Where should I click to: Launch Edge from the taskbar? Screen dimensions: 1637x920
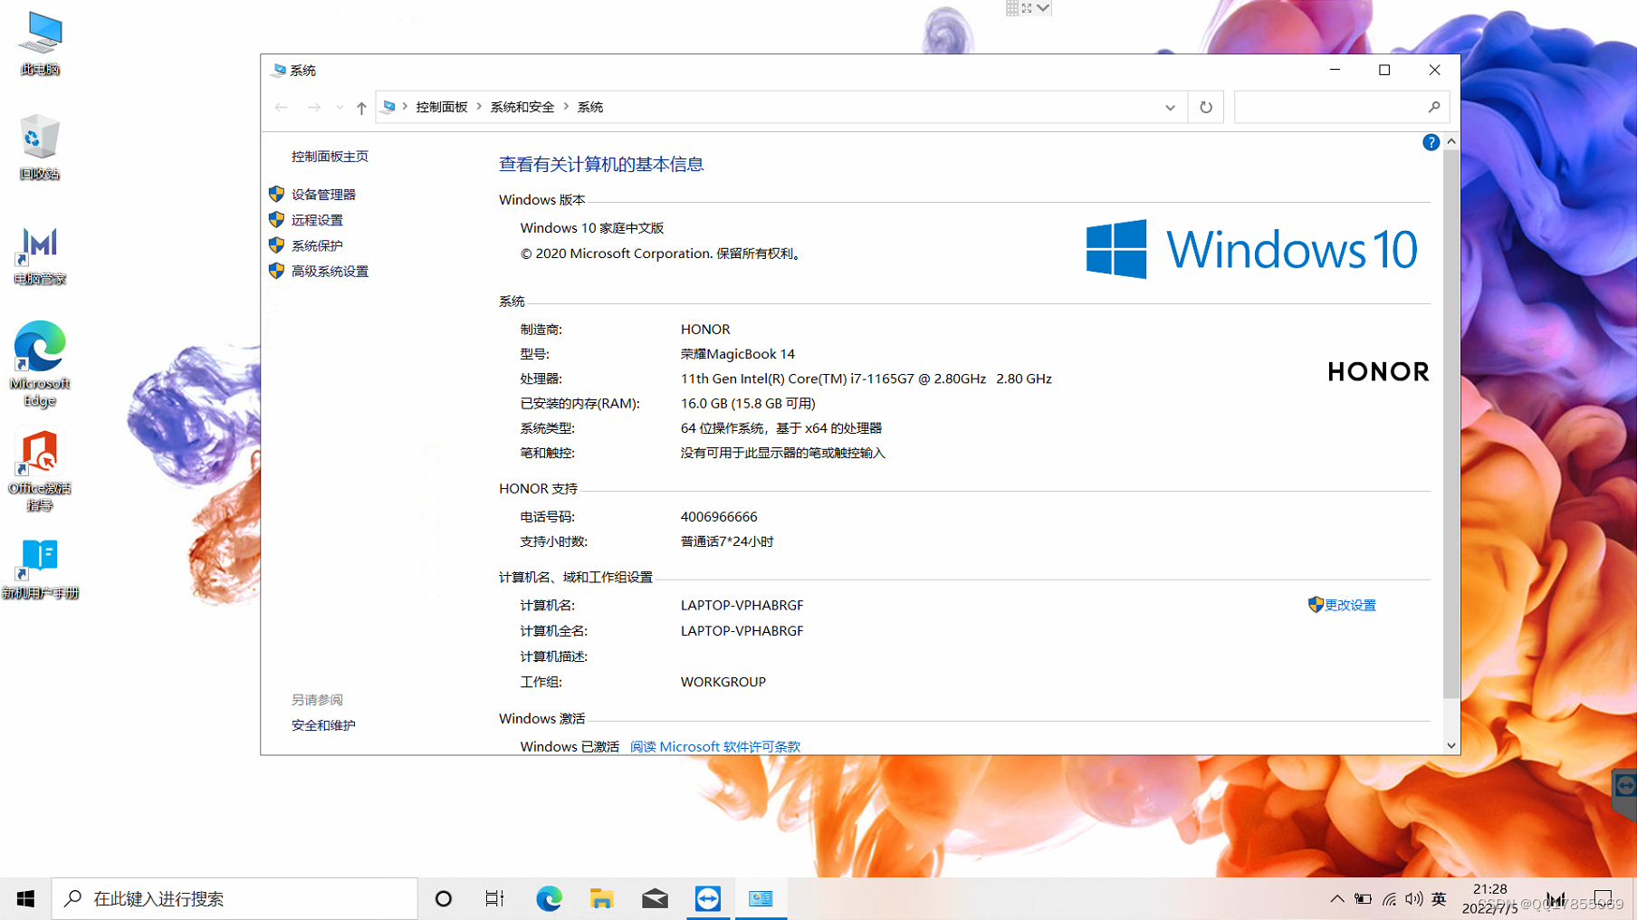pos(549,898)
